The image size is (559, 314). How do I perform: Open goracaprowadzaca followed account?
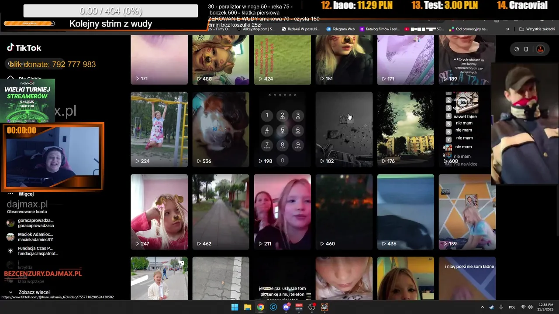(30, 223)
